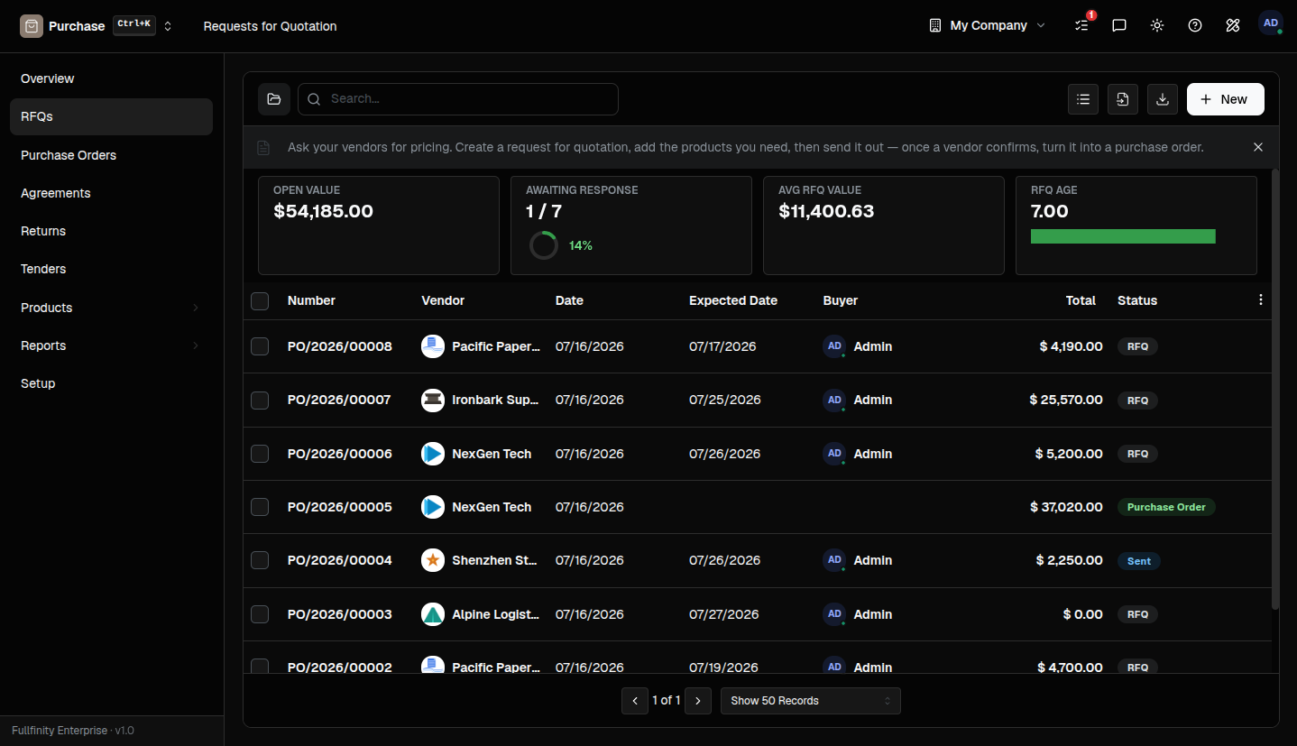Click the Awaiting Response 14% progress ring
1297x746 pixels.
tap(544, 245)
